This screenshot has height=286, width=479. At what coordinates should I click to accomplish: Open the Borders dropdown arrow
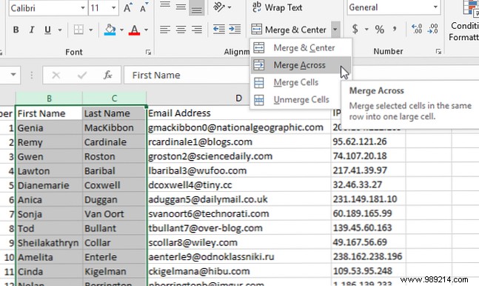click(x=91, y=30)
